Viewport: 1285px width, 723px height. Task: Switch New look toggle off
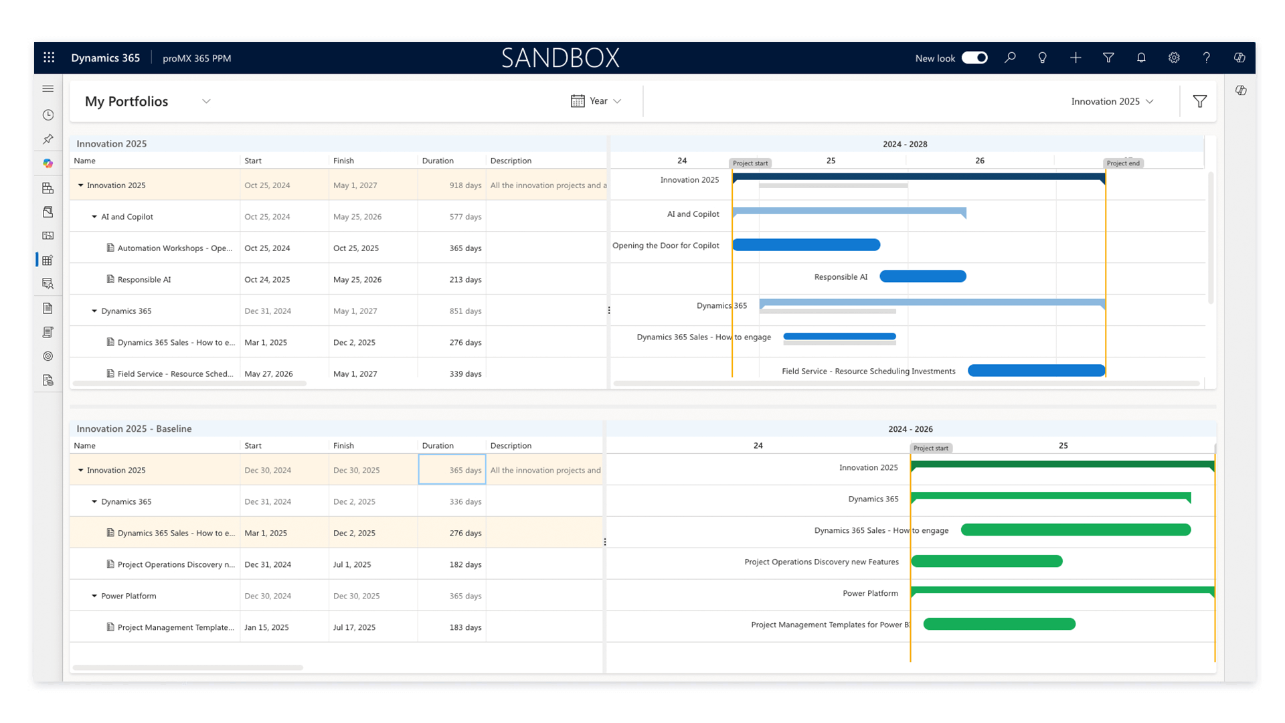974,58
